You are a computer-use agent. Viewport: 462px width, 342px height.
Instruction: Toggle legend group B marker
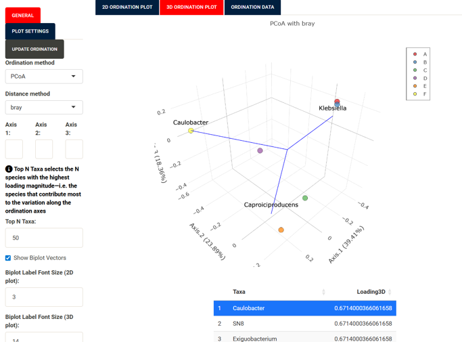tap(415, 62)
